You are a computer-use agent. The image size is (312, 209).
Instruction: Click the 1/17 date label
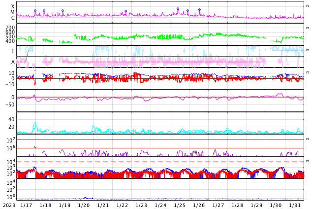tap(26, 205)
